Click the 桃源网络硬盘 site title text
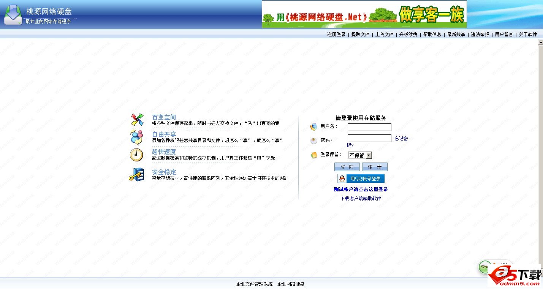 pos(49,12)
